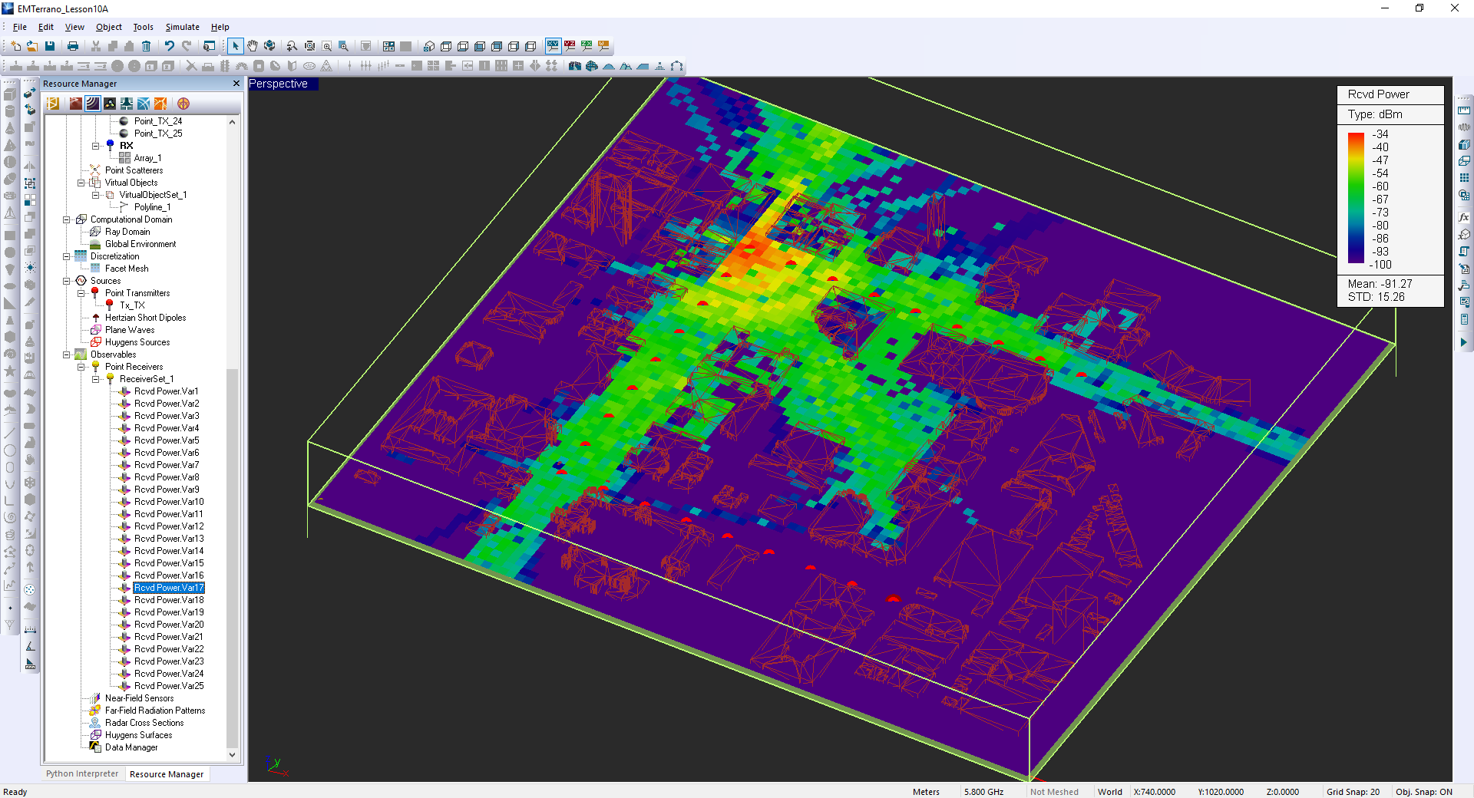Switch to the Python Interpreter tab
Image resolution: width=1474 pixels, height=798 pixels.
click(x=82, y=773)
